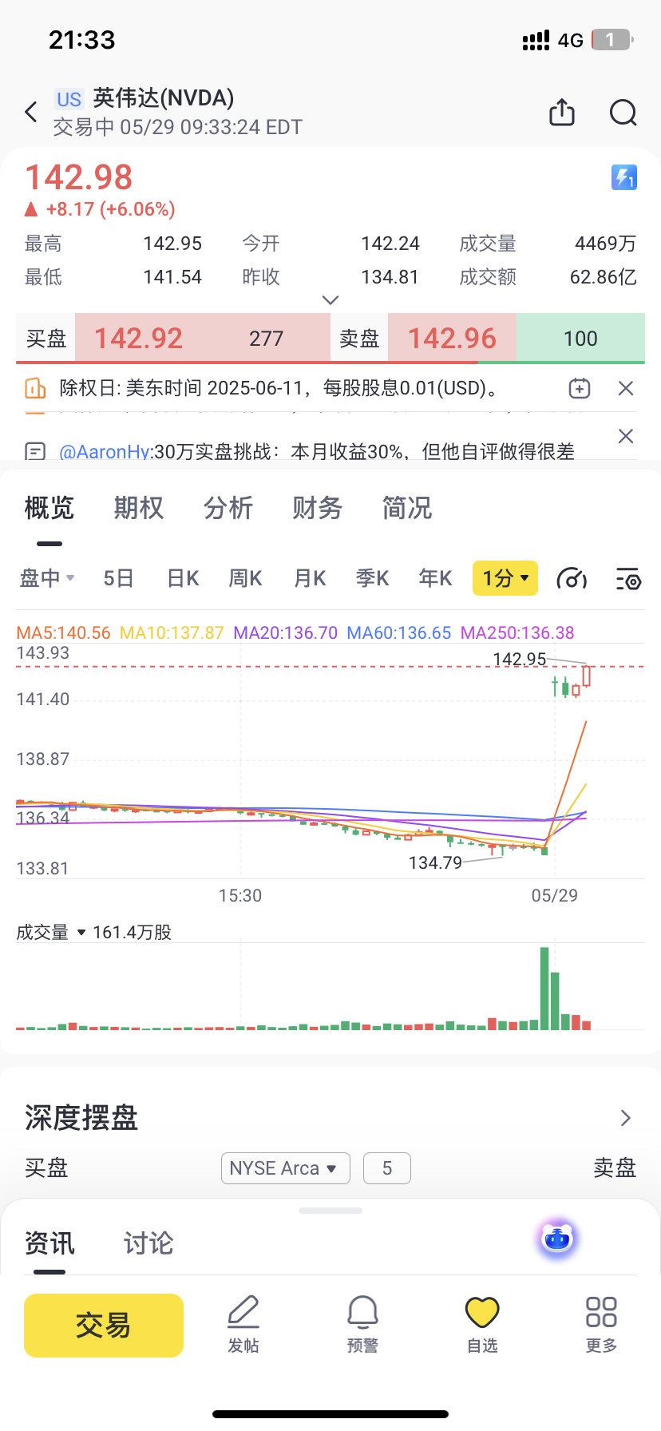This screenshot has height=1431, width=661.
Task: Select 季K chart period
Action: (373, 578)
